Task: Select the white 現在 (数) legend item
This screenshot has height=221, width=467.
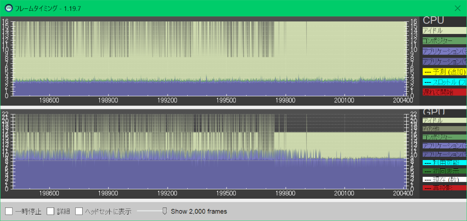Action: pos(444,179)
